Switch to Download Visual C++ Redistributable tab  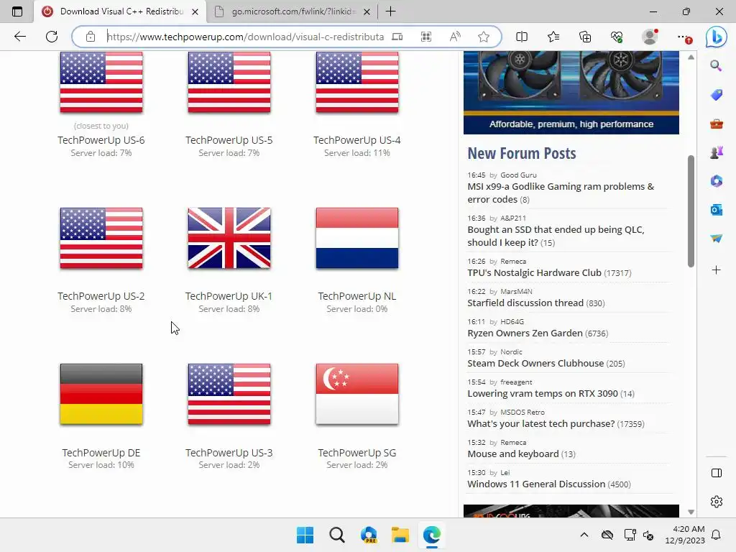(120, 11)
